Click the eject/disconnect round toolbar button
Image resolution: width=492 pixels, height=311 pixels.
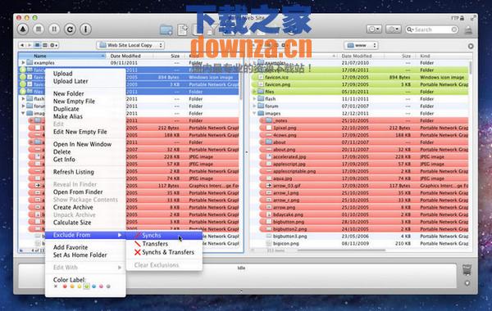click(x=23, y=29)
